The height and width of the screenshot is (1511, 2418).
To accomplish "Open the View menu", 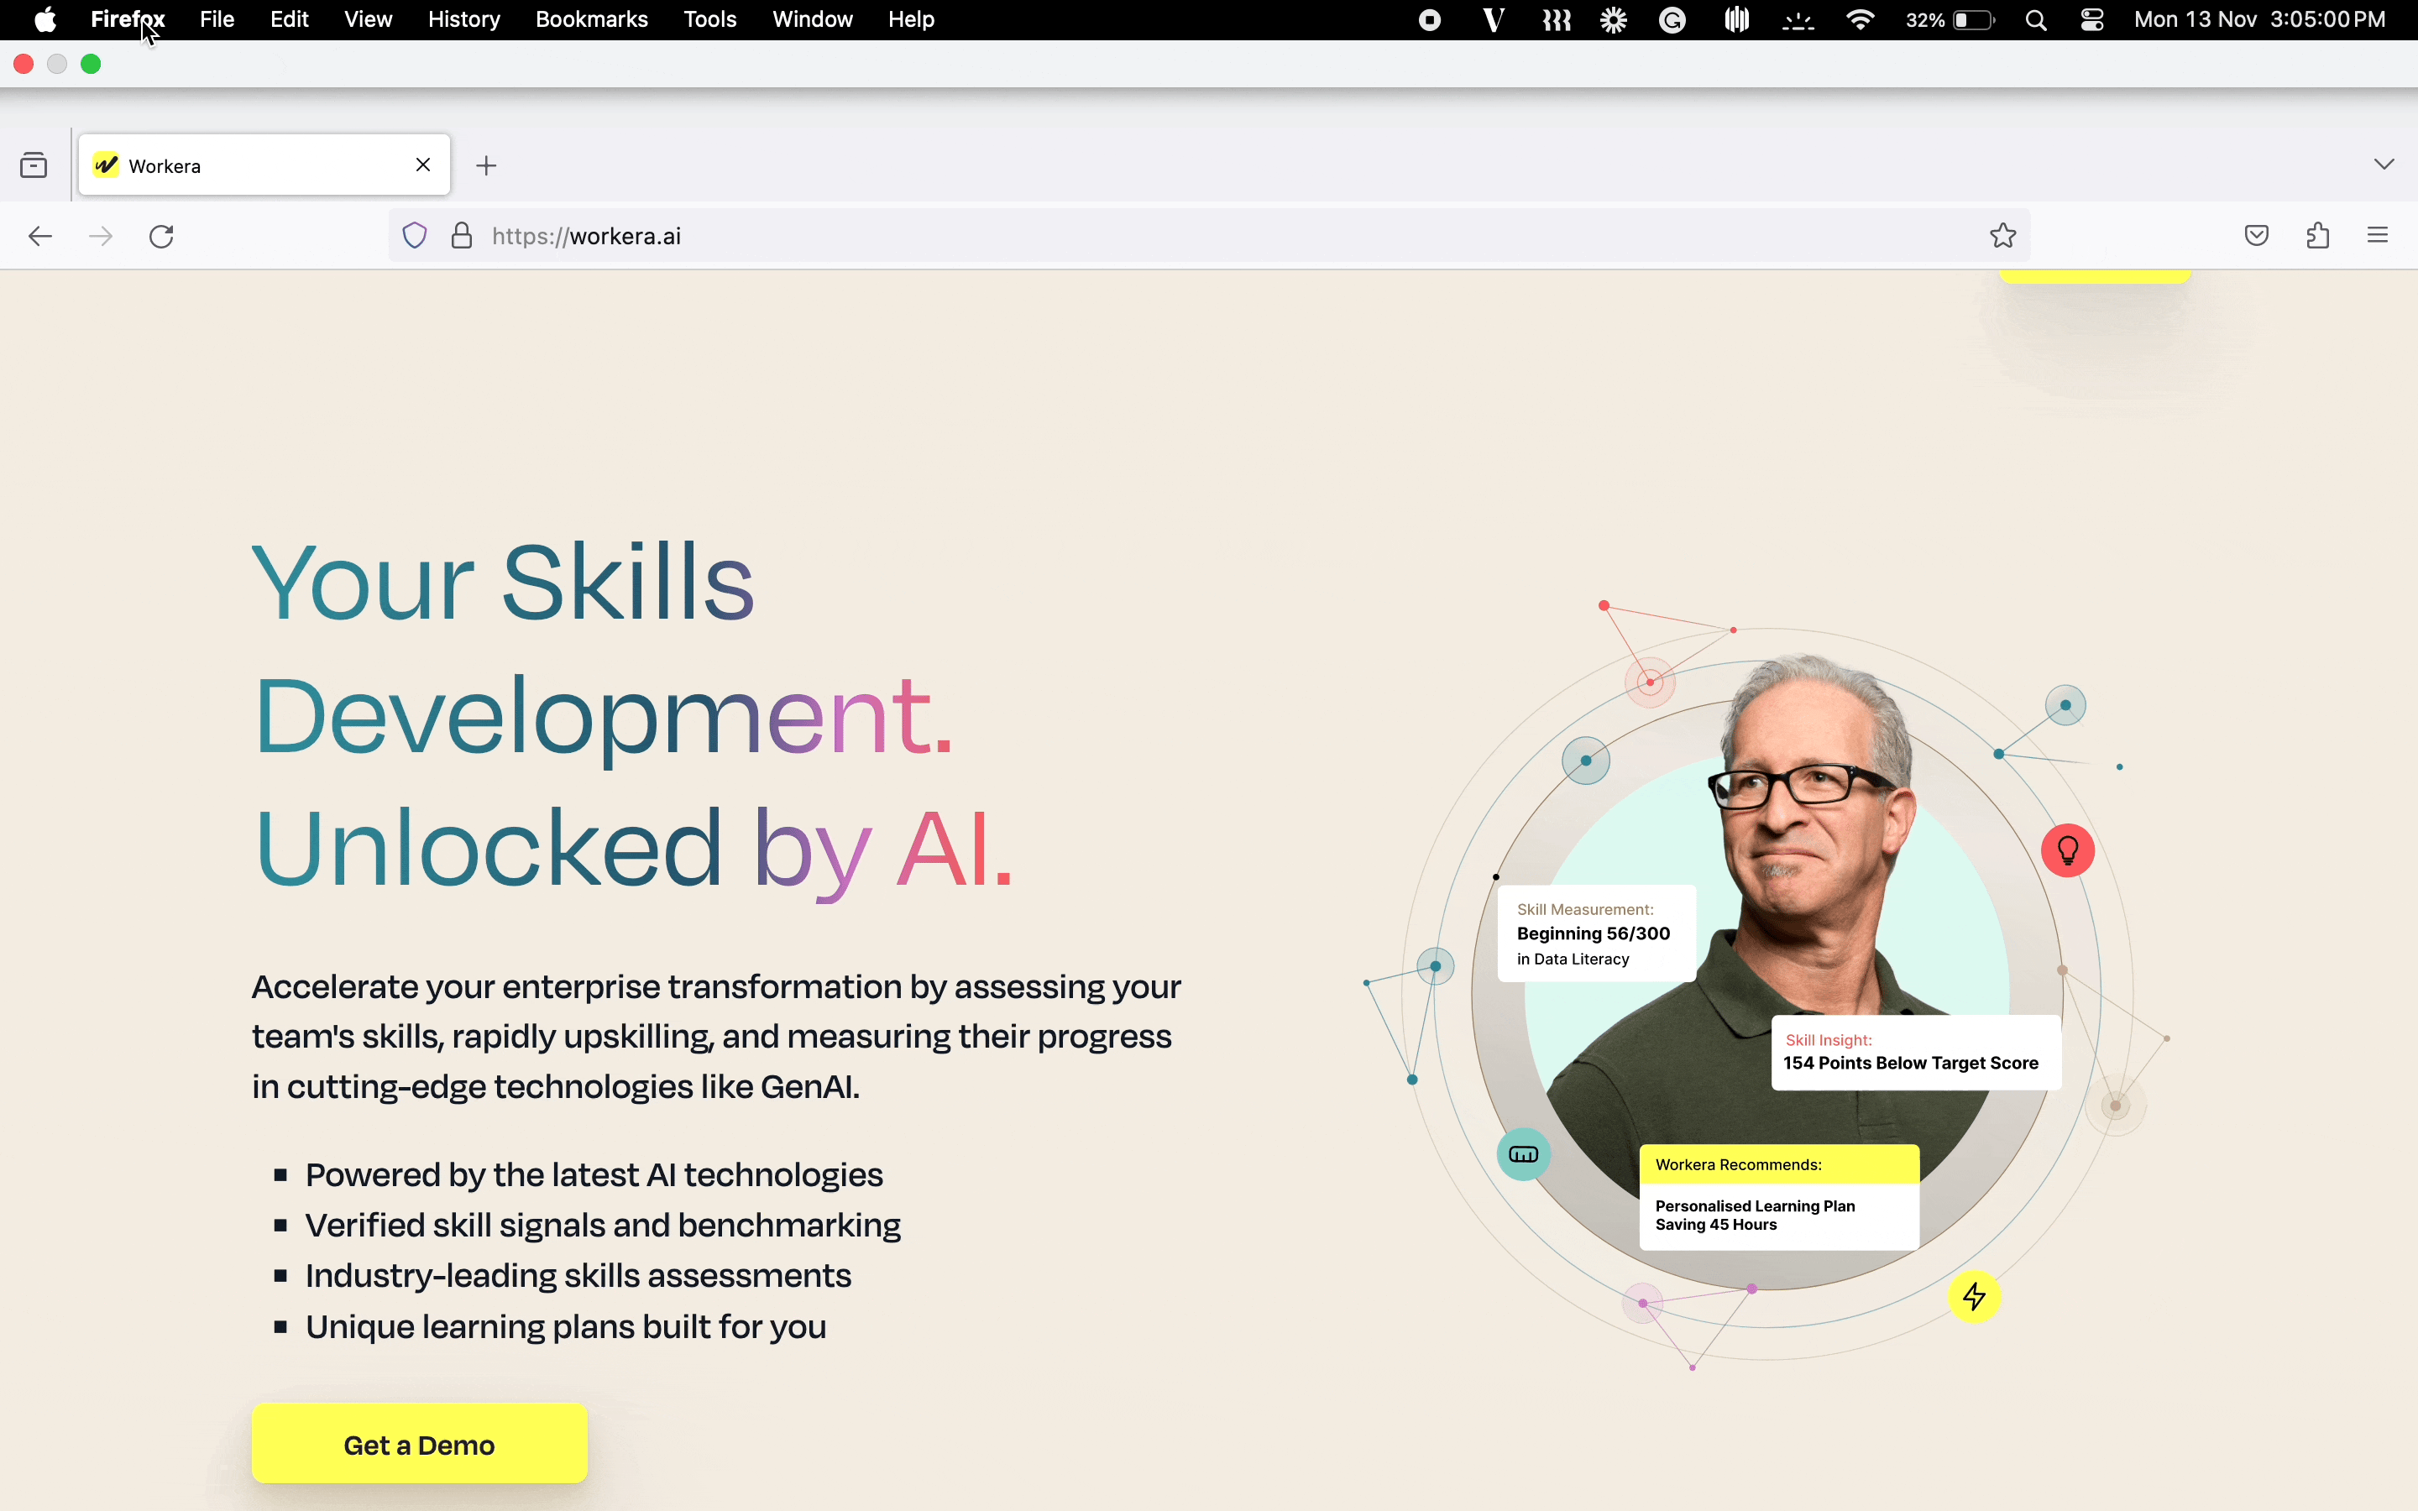I will pos(368,20).
